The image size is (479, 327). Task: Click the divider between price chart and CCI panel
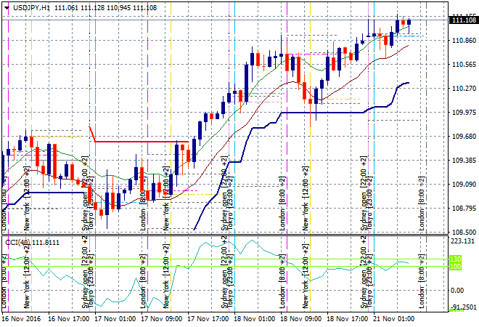coord(218,235)
